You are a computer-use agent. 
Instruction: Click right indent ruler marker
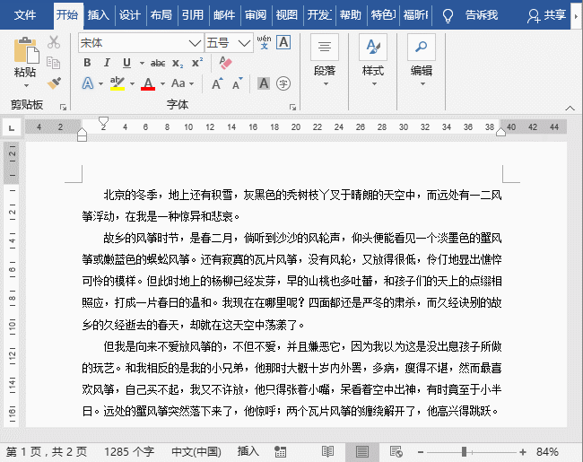(500, 132)
